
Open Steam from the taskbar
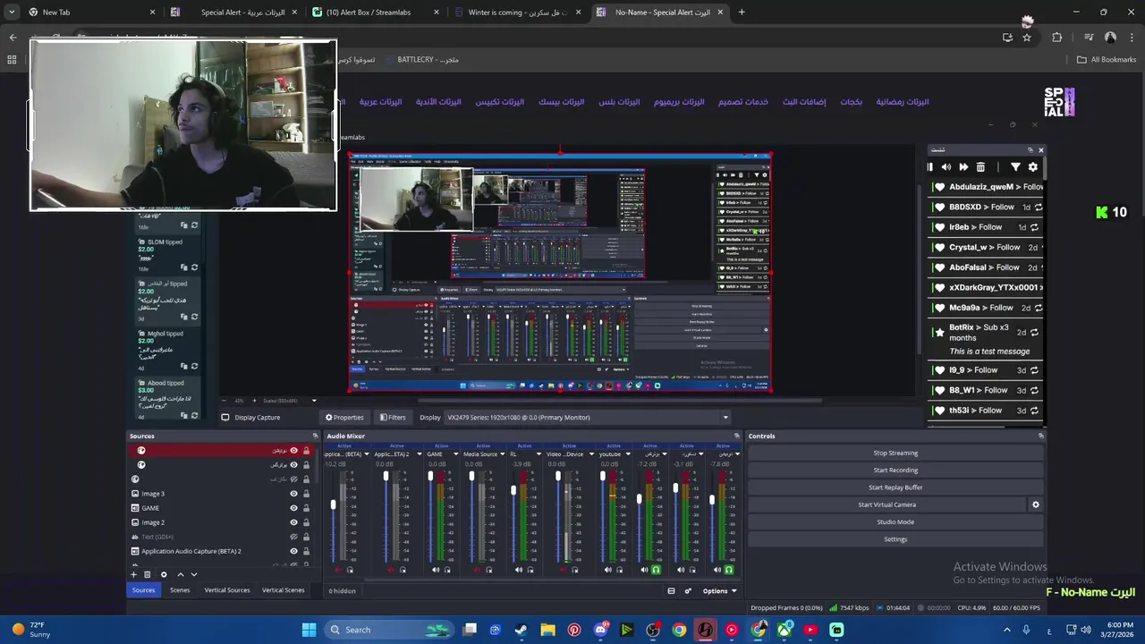point(522,630)
